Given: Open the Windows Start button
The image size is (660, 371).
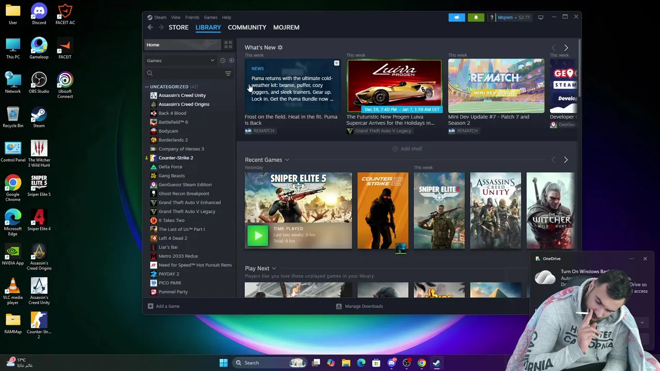Looking at the screenshot, I should point(223,363).
